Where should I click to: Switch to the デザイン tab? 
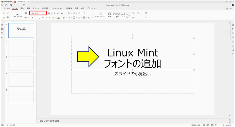point(36,8)
